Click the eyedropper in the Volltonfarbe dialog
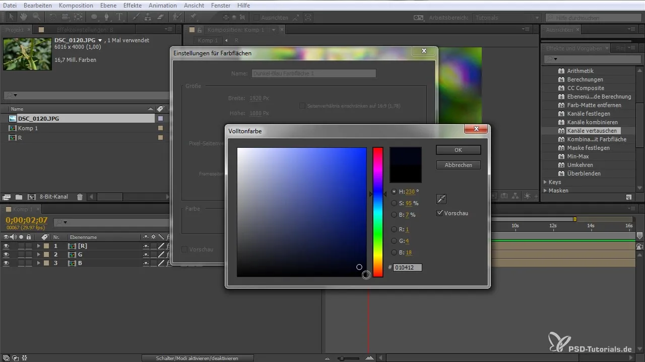This screenshot has height=362, width=645. pos(441,199)
